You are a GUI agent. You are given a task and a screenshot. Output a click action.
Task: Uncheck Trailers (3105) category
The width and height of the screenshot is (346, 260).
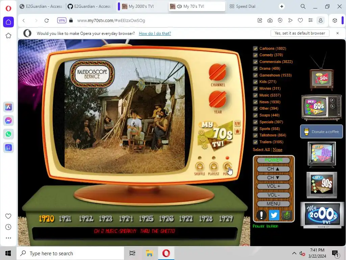coord(255,142)
